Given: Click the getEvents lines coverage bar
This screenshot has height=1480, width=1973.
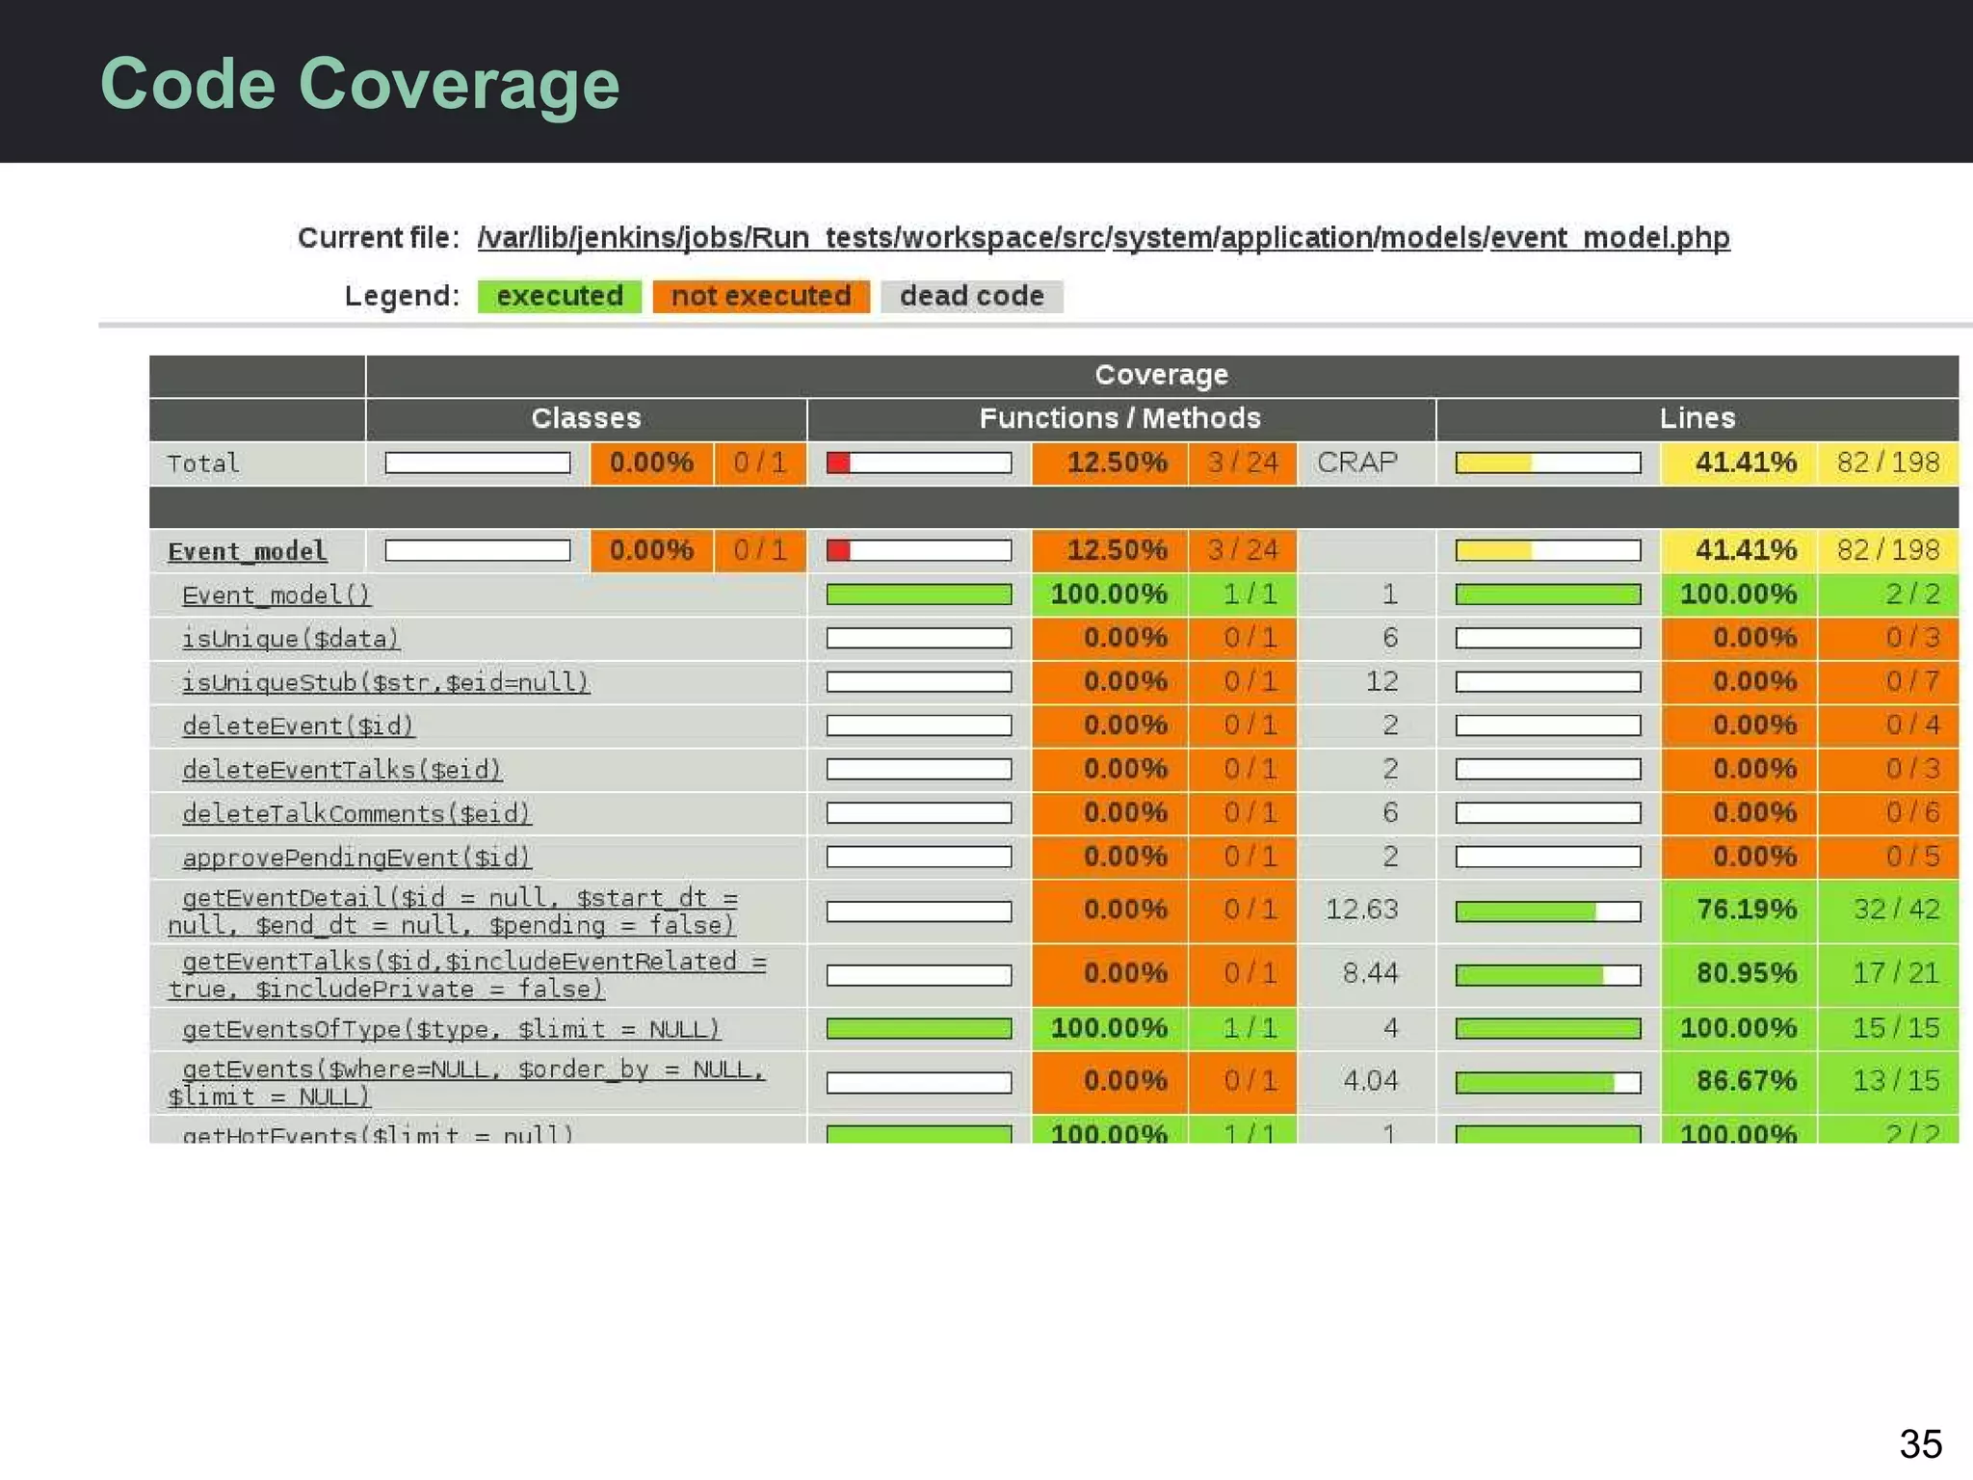Looking at the screenshot, I should pos(1548,1083).
